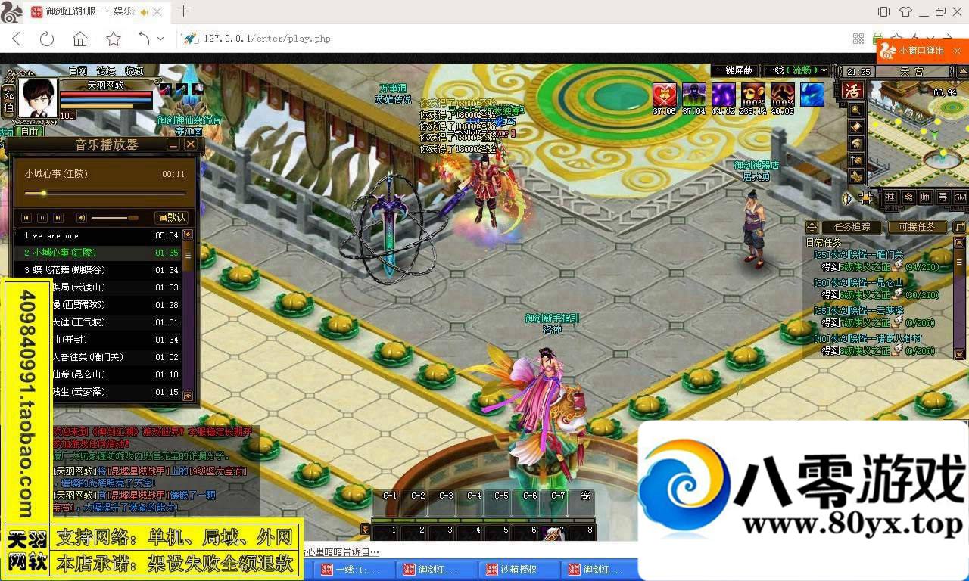The image size is (969, 581).
Task: Close the 音乐播放器 panel
Action: pyautogui.click(x=191, y=144)
